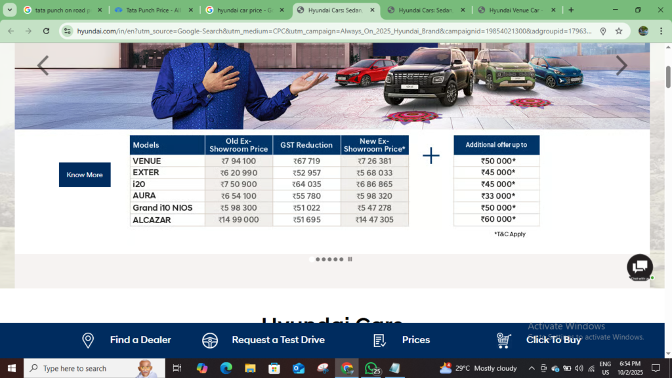Click the steering wheel test drive icon
The width and height of the screenshot is (672, 378).
(x=210, y=340)
